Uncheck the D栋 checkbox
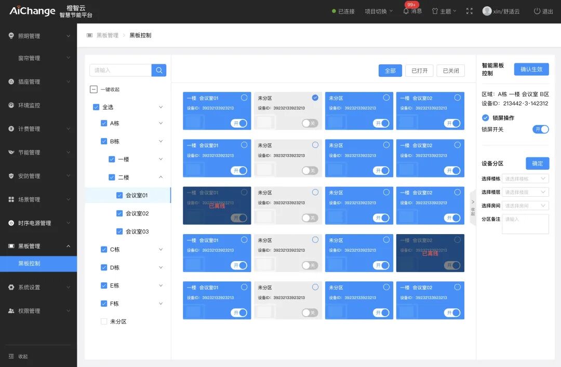This screenshot has width=561, height=367. [x=104, y=267]
